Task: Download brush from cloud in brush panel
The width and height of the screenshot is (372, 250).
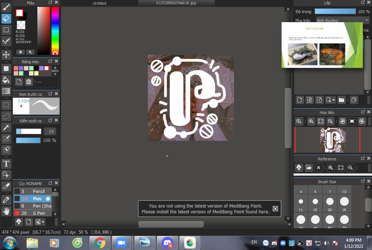Action: tap(19, 222)
